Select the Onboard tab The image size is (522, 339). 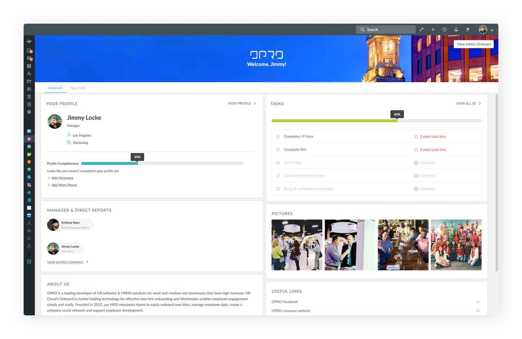pyautogui.click(x=55, y=88)
